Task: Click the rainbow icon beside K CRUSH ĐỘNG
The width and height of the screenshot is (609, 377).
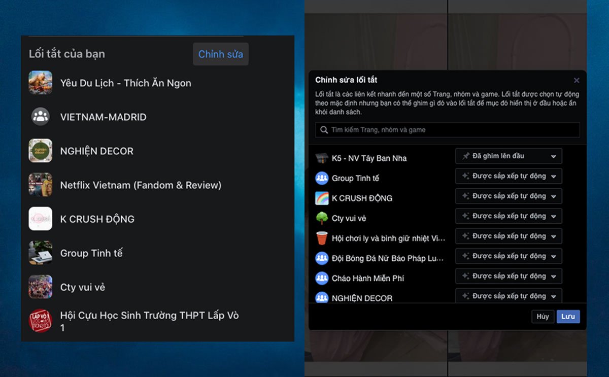Action: pyautogui.click(x=322, y=198)
